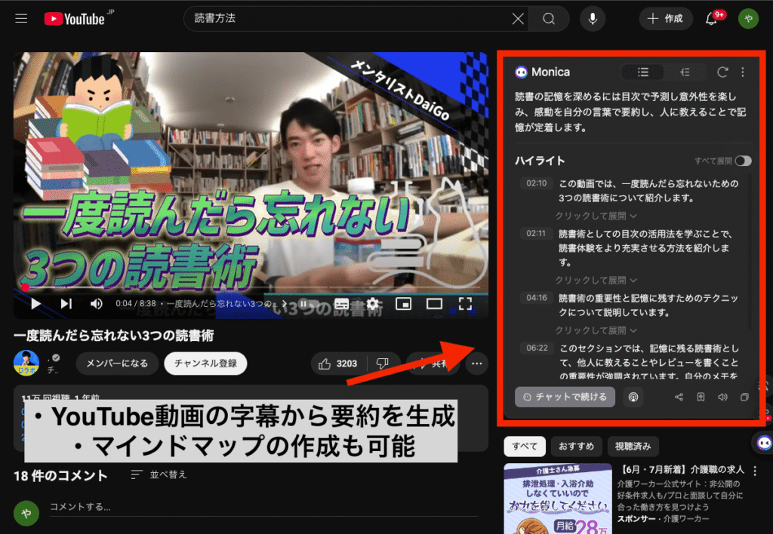Expand クリックして展開 under the 02:11 highlight
Viewport: 773px width, 534px height.
(x=596, y=280)
